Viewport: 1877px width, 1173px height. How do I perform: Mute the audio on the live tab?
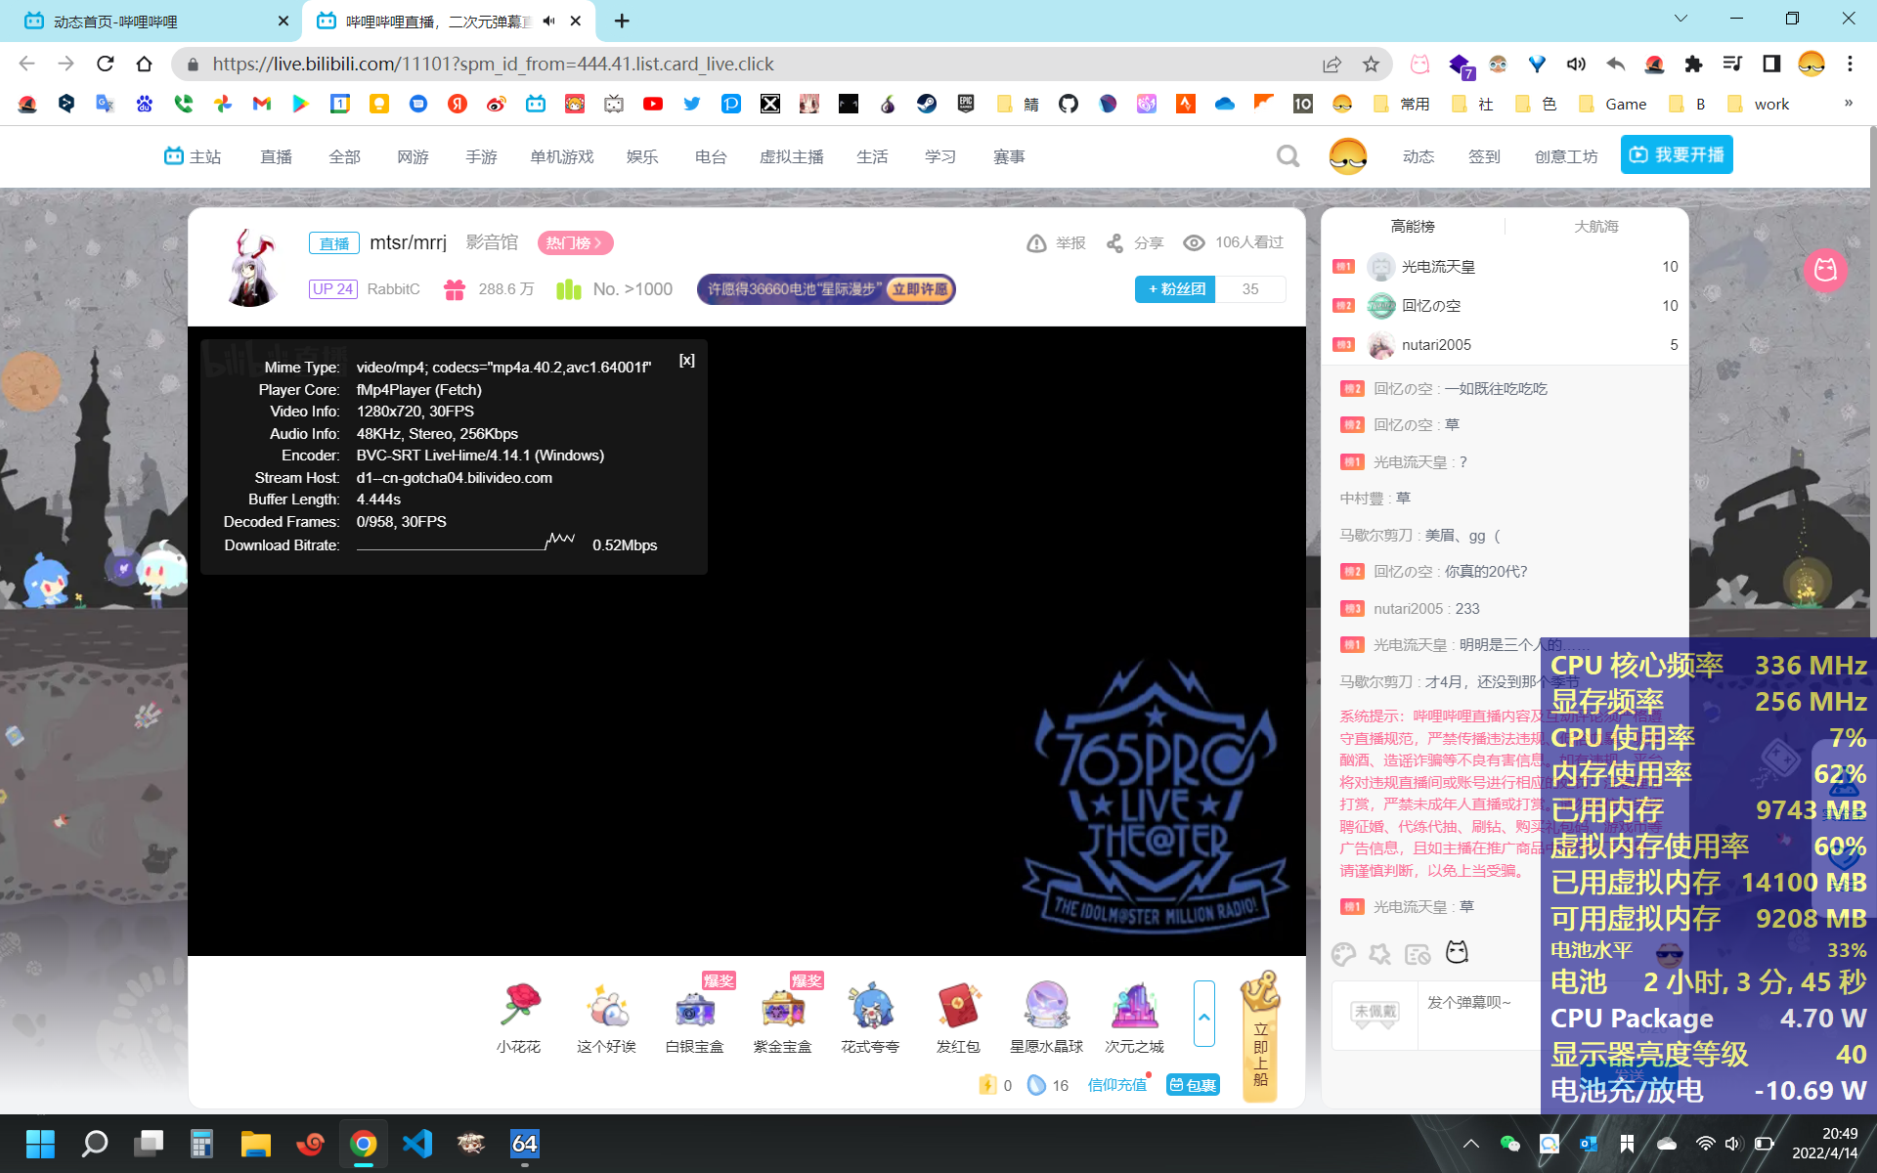[549, 21]
